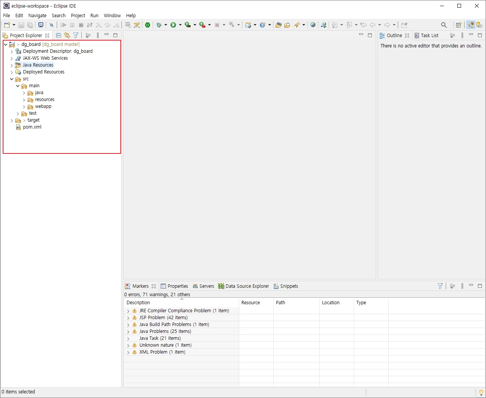The image size is (486, 398).
Task: Toggle Link with Editor in Project Explorer
Action: point(67,35)
